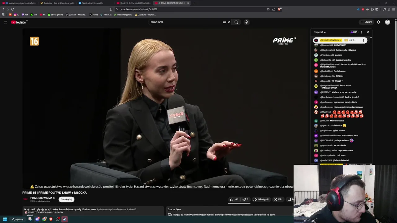The width and height of the screenshot is (397, 223).
Task: Click the address bar URL field
Action: (x=189, y=9)
